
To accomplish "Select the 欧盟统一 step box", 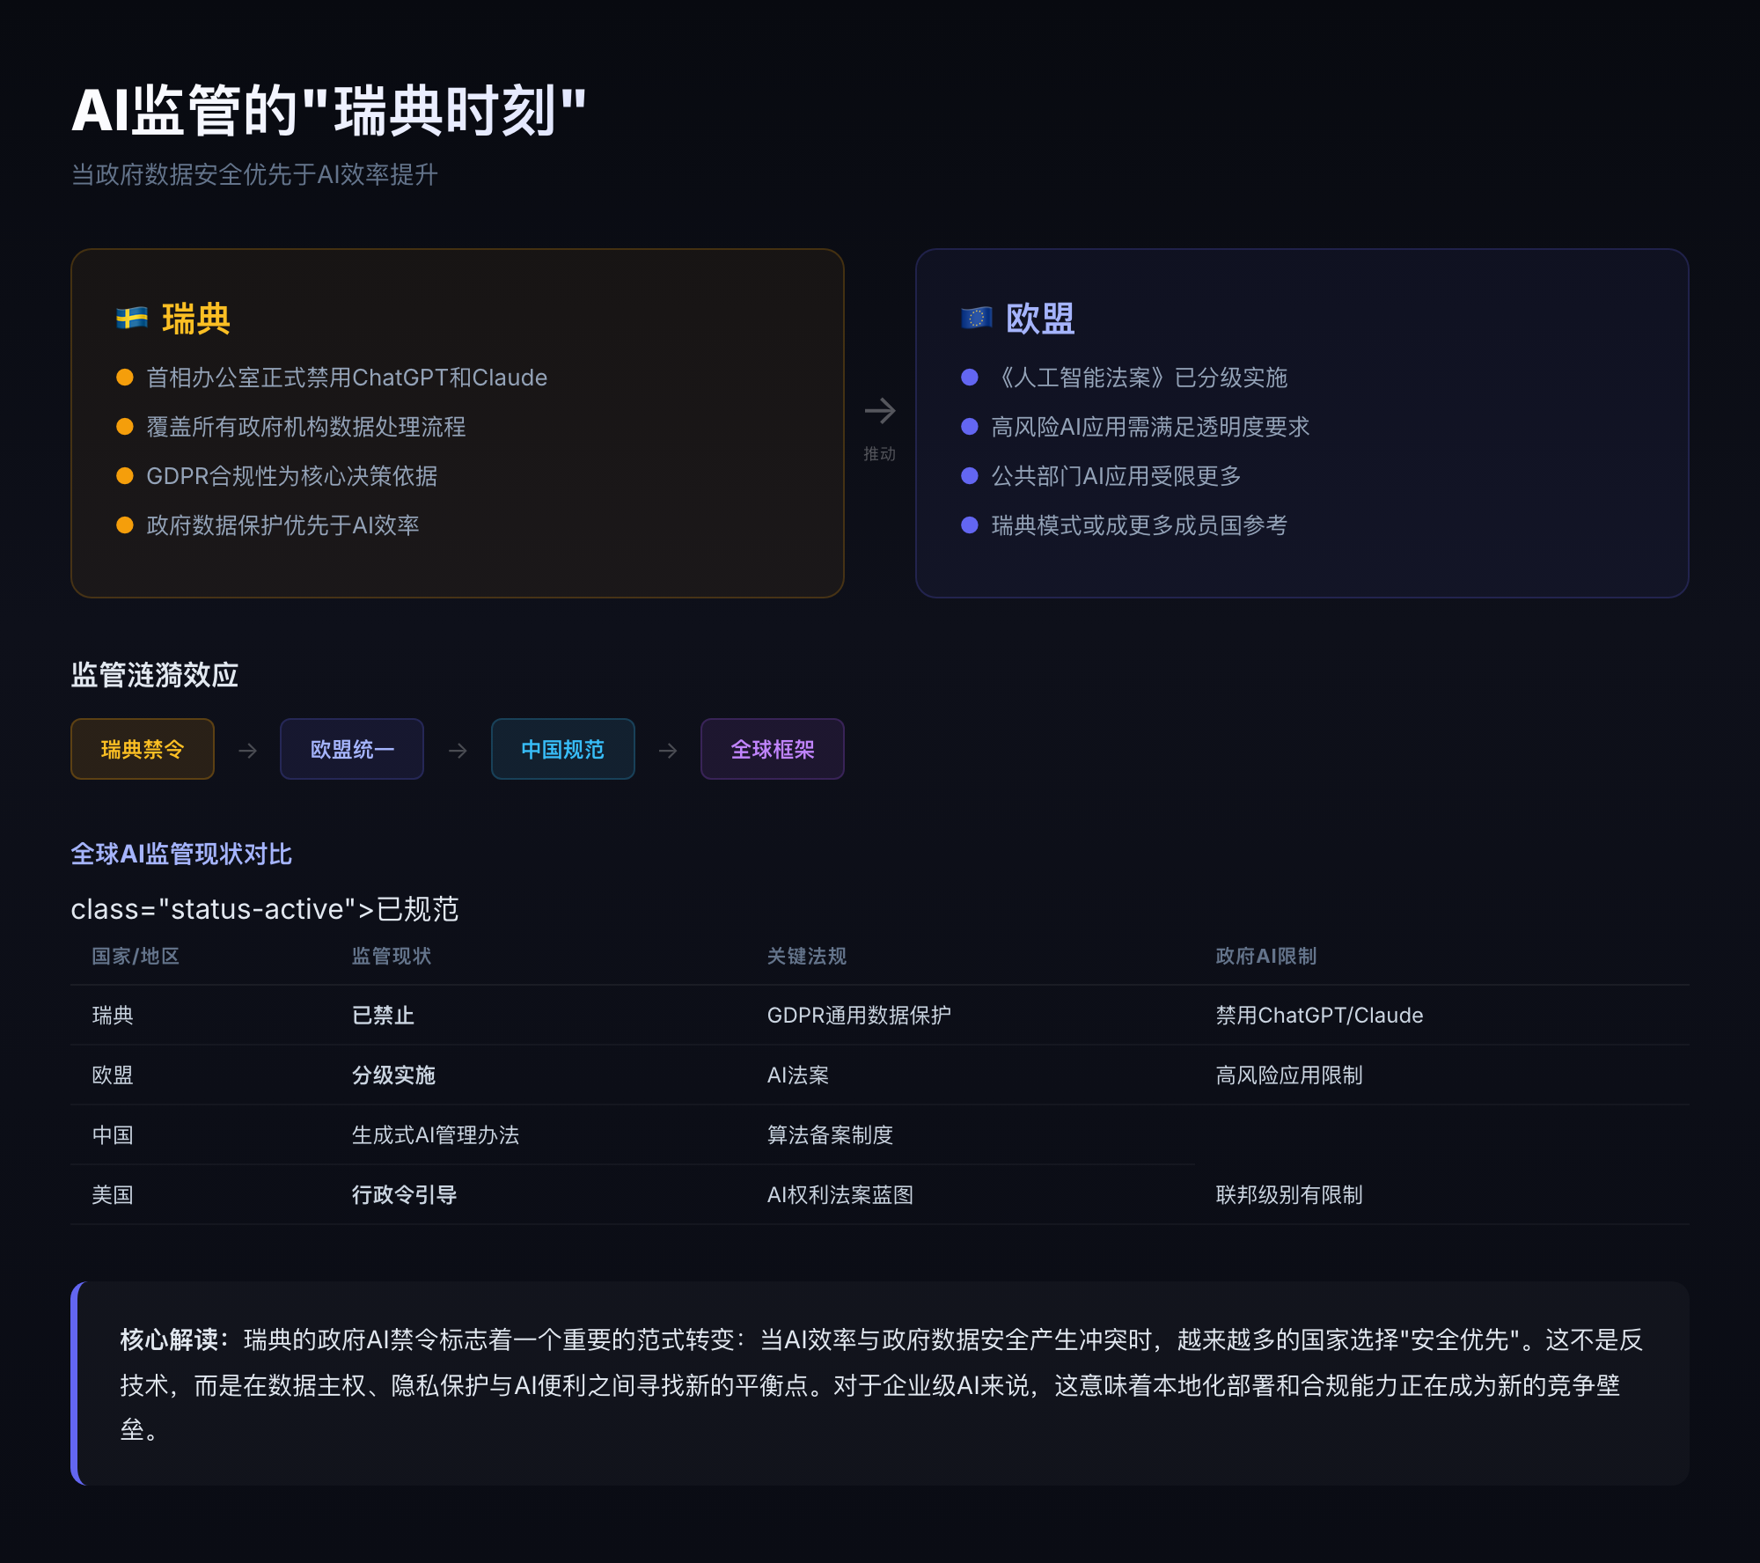I will coord(352,749).
